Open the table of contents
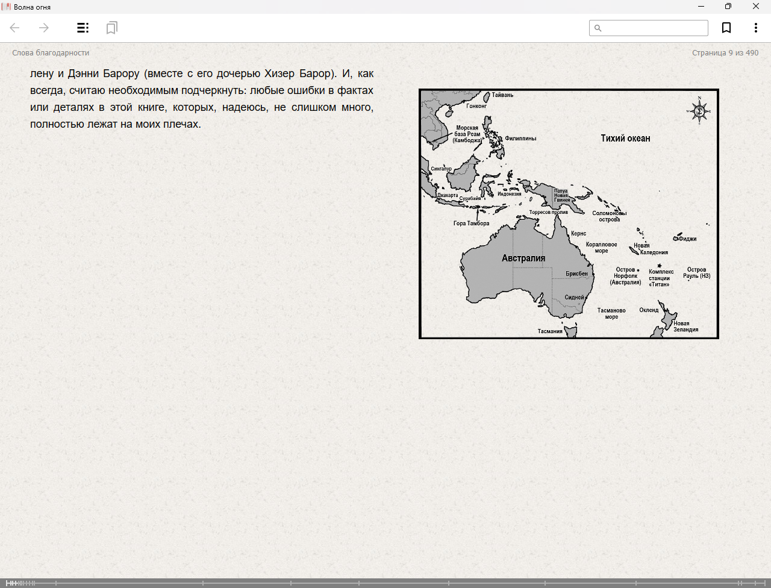 coord(83,28)
